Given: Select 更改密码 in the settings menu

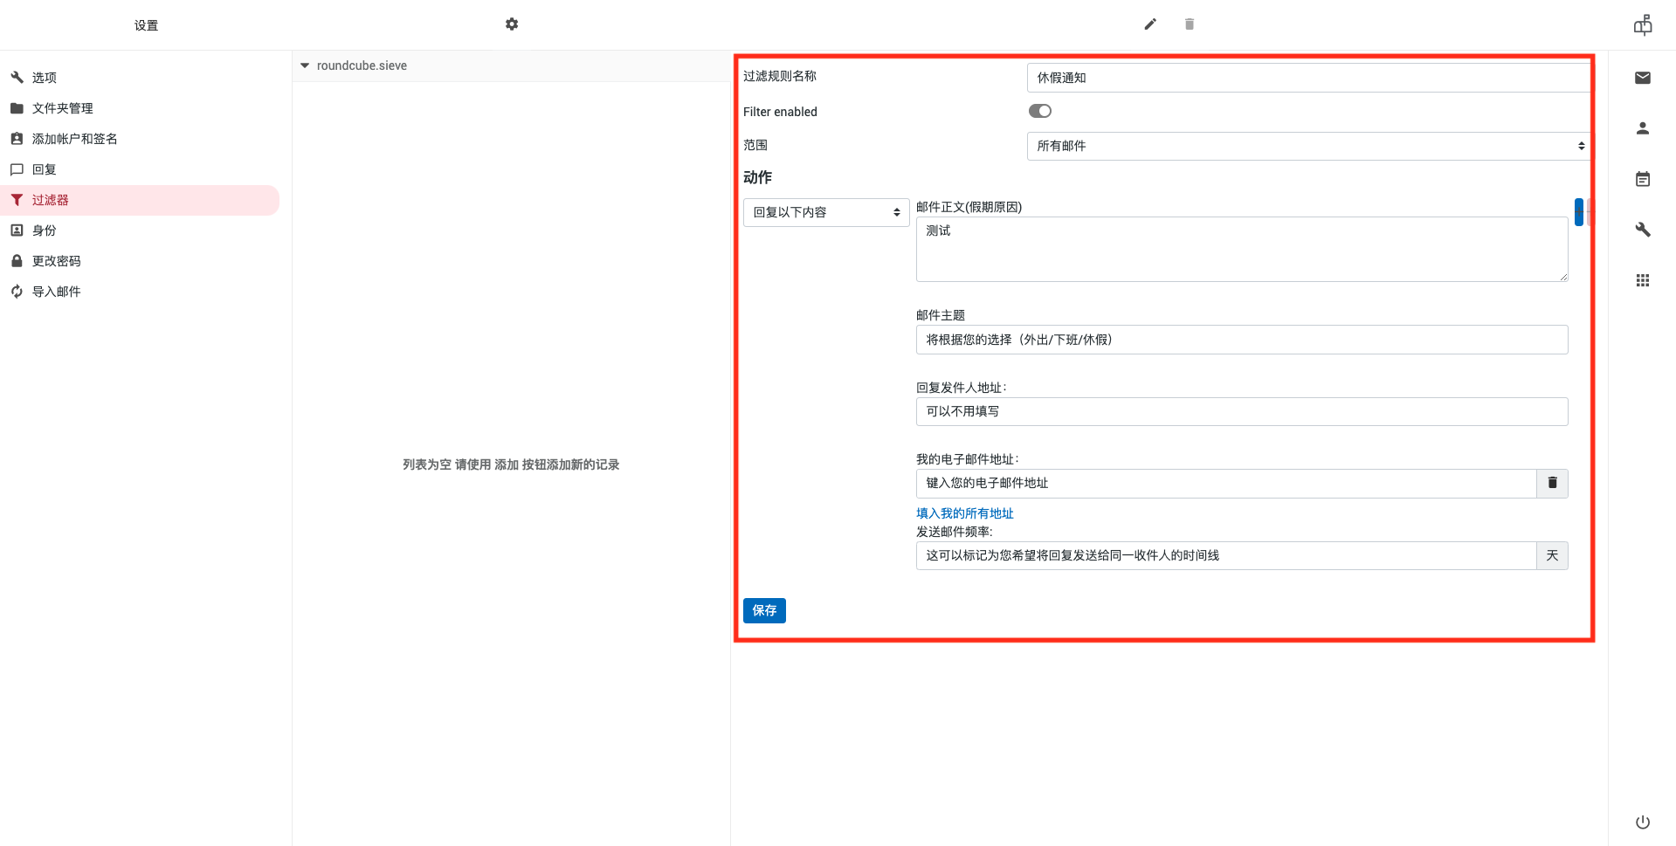Looking at the screenshot, I should click(56, 261).
